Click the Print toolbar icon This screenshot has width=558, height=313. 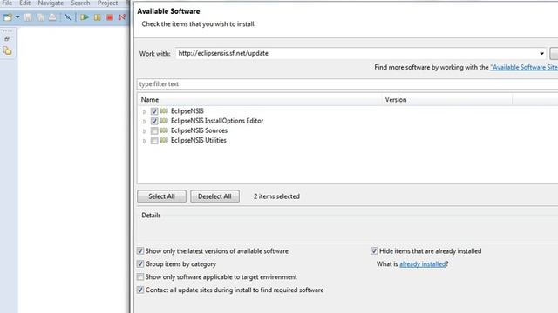tap(52, 17)
